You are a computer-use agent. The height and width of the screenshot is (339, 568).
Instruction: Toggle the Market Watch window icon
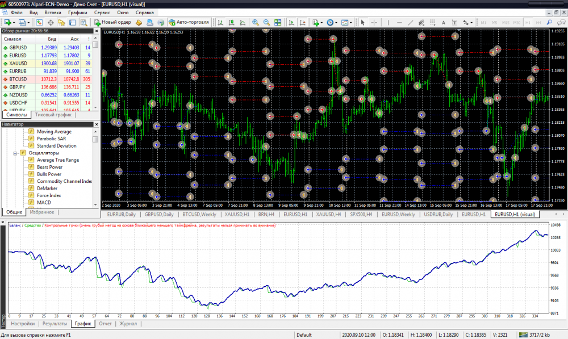click(x=39, y=23)
